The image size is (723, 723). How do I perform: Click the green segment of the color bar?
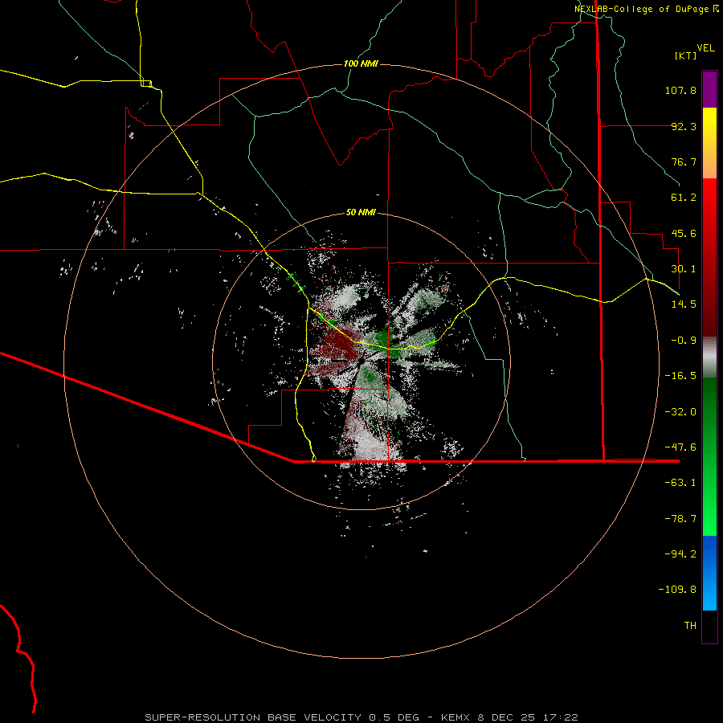(x=709, y=456)
